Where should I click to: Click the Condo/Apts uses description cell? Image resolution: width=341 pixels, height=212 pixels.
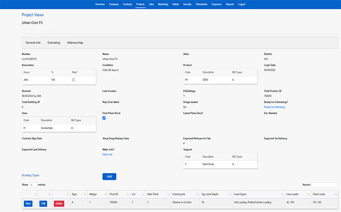[47, 128]
